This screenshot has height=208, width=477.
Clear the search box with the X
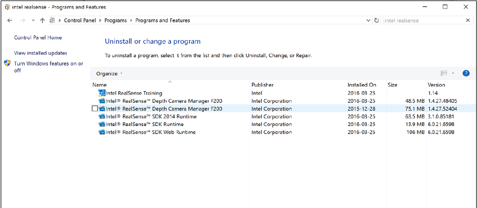pyautogui.click(x=468, y=21)
